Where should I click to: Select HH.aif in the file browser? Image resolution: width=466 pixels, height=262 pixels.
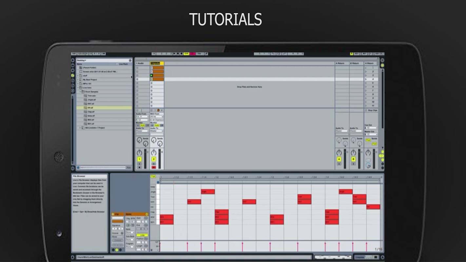pos(104,108)
